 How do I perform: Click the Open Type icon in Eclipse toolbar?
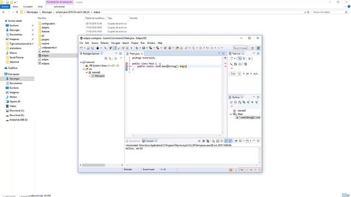point(177,48)
